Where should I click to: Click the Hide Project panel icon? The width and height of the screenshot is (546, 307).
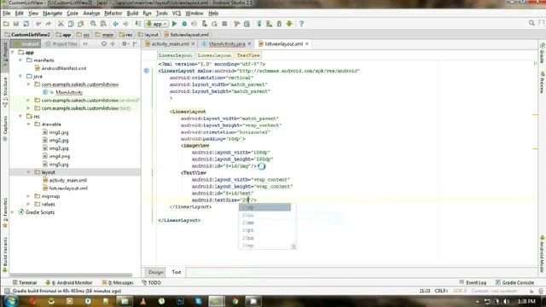[135, 43]
